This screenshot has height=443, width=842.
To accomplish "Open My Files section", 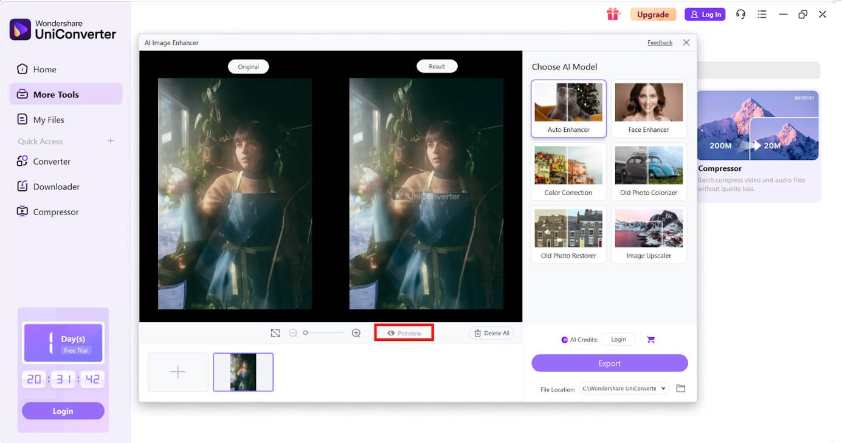I will (66, 120).
